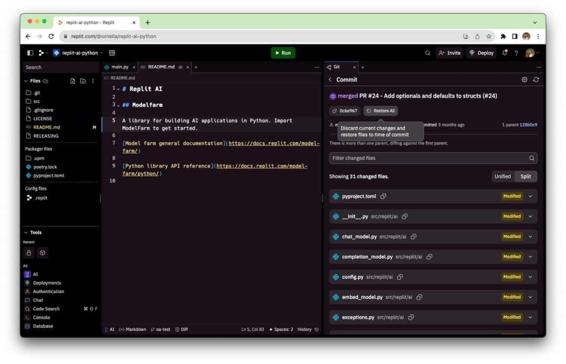Click the new file icon in Files panel
The image size is (566, 364).
click(72, 81)
